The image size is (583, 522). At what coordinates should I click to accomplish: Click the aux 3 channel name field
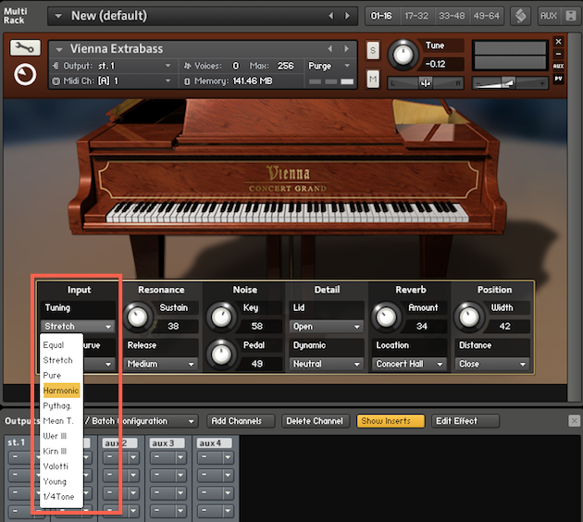click(x=167, y=443)
